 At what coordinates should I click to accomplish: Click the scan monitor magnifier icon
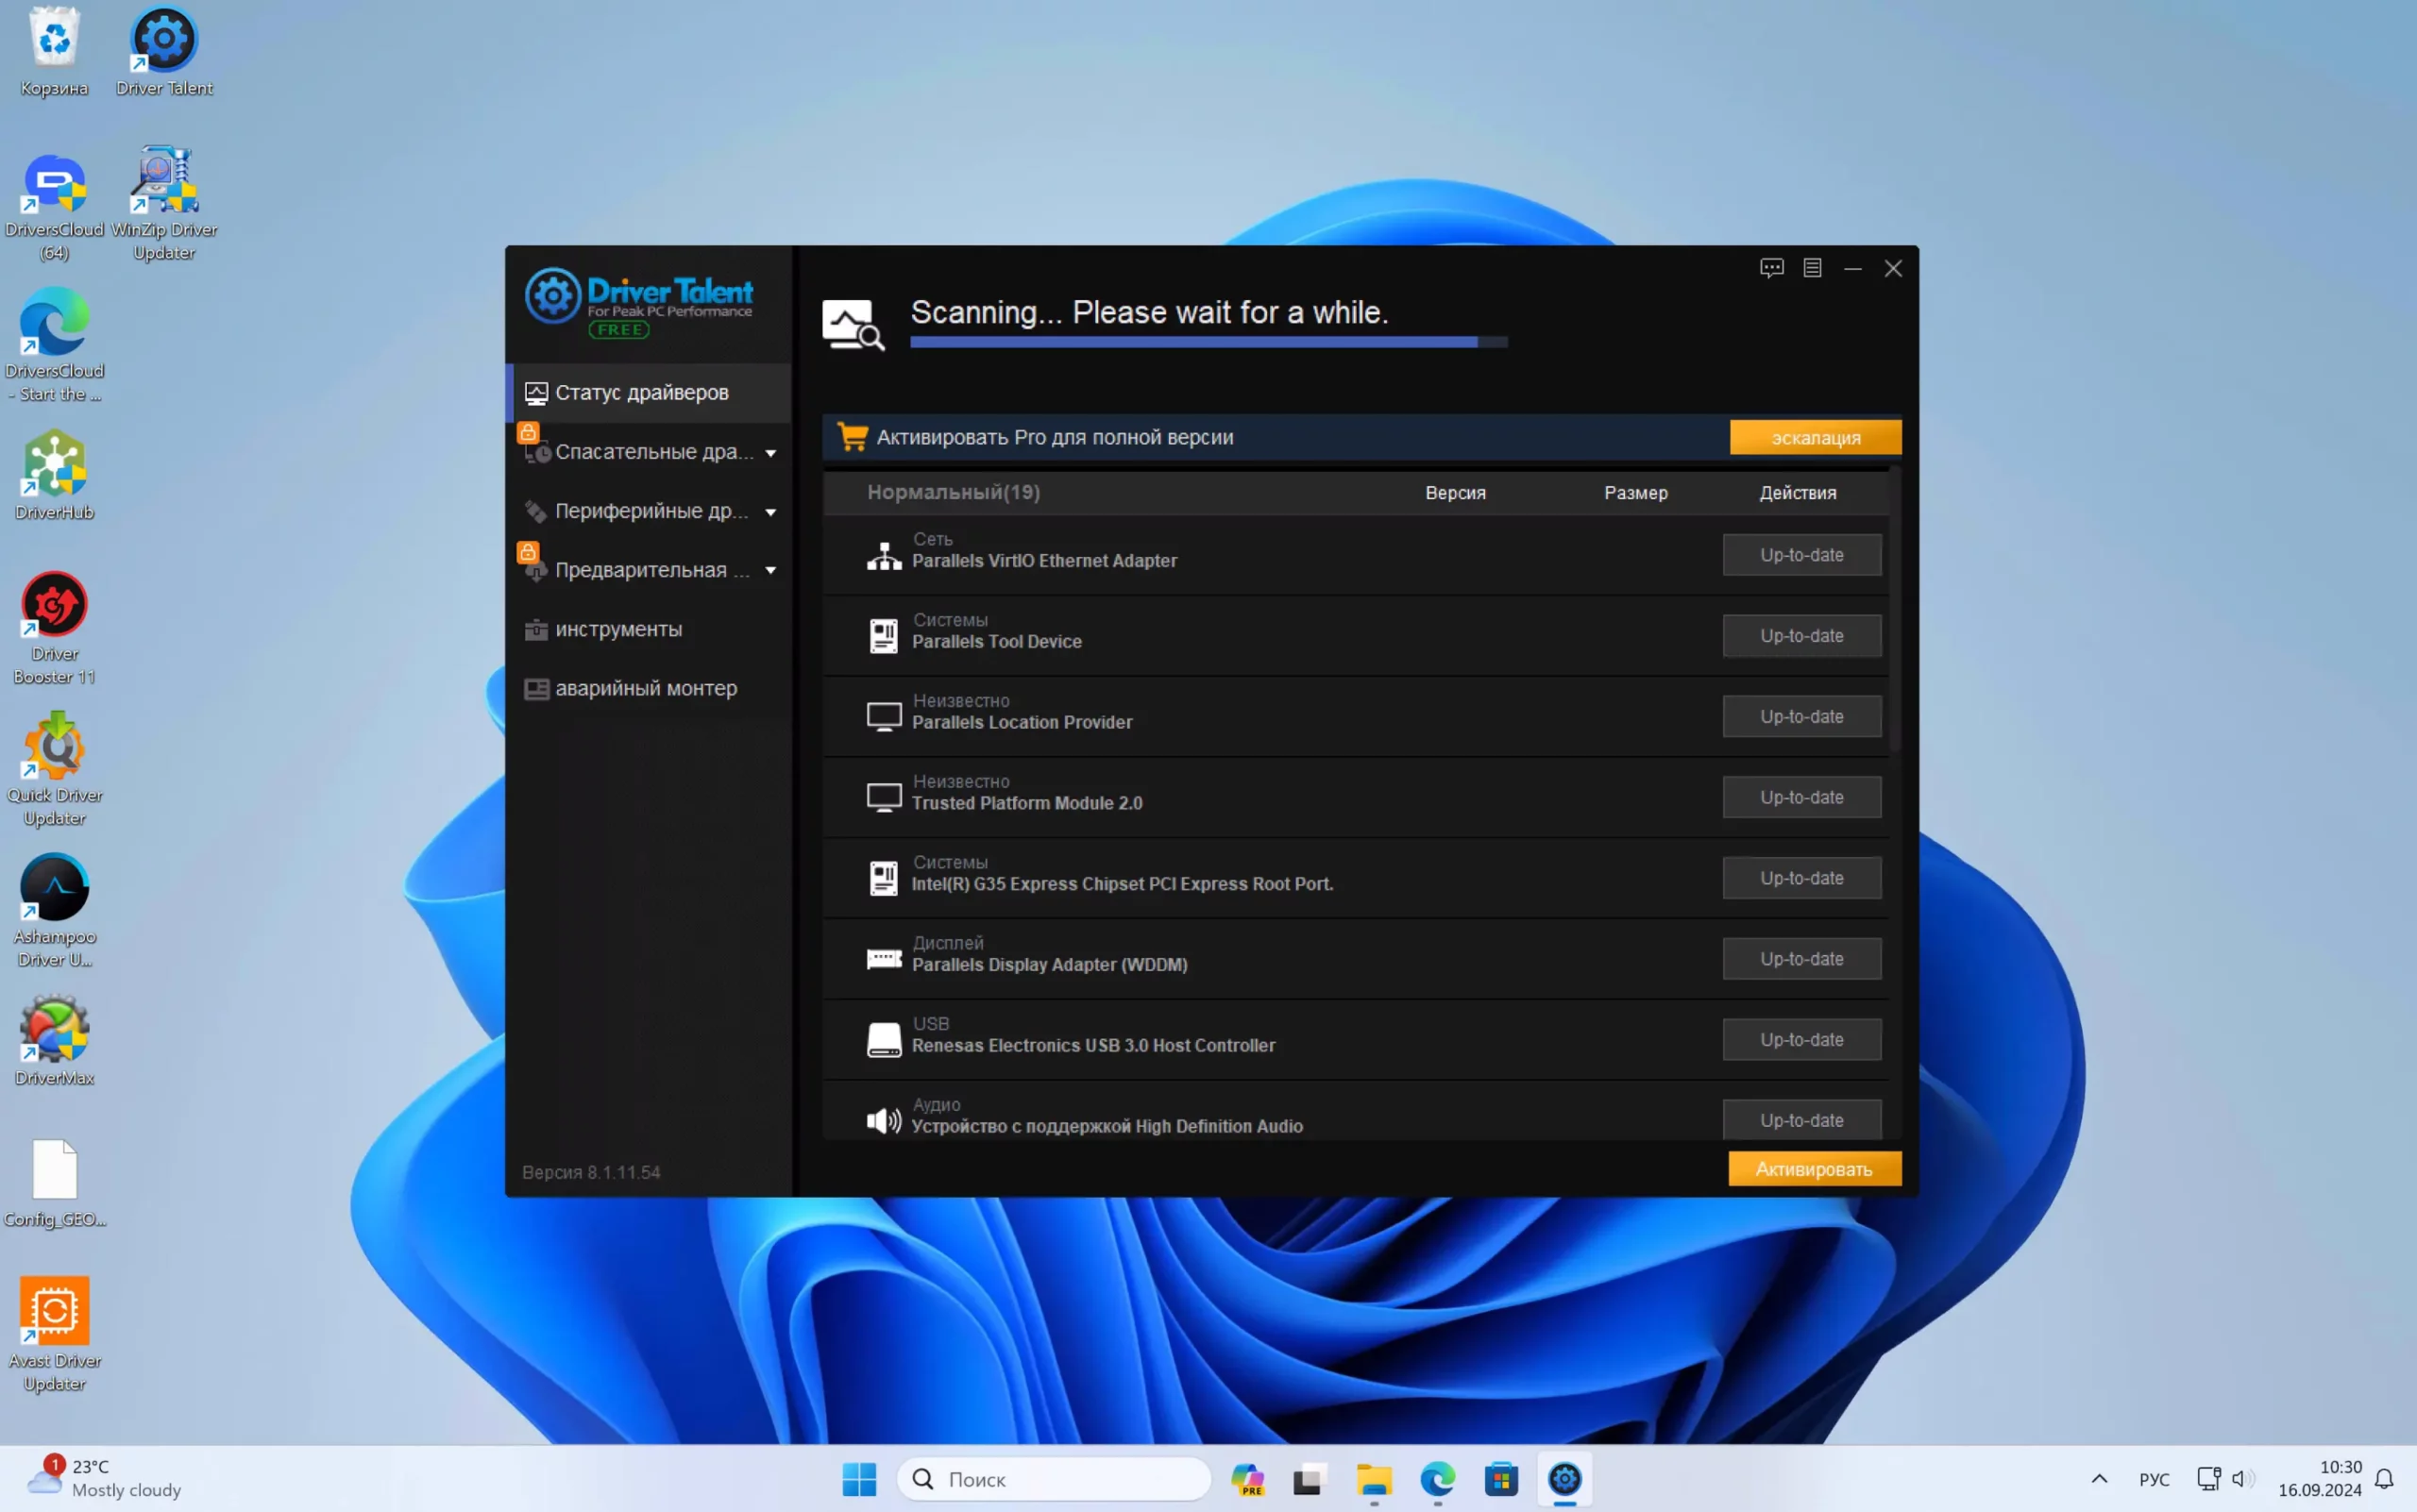click(853, 324)
